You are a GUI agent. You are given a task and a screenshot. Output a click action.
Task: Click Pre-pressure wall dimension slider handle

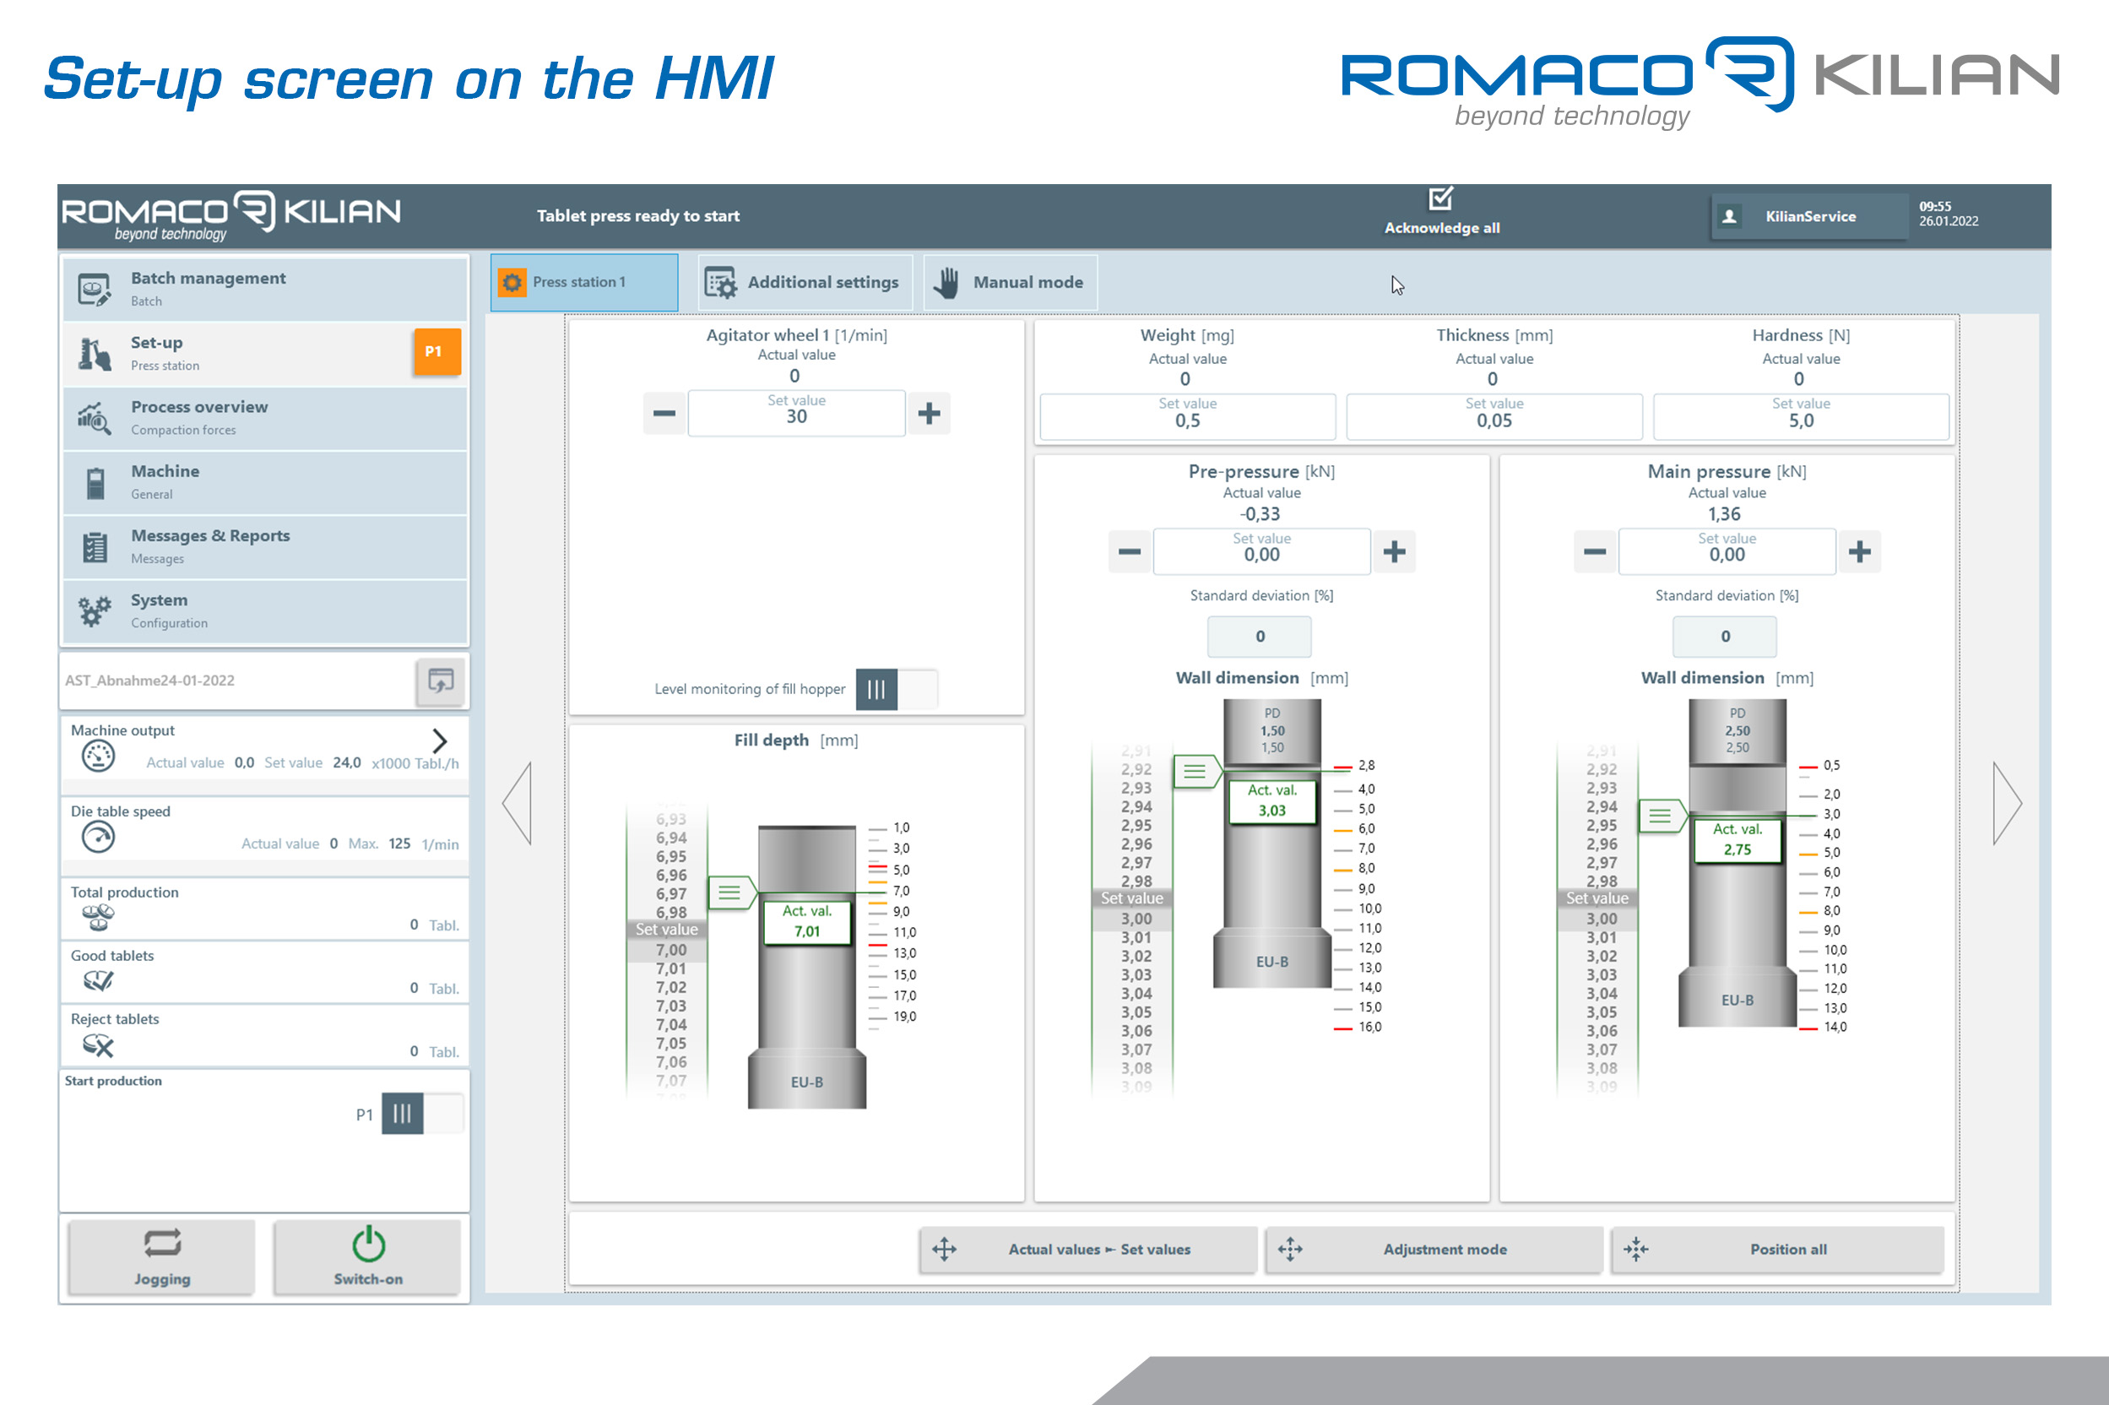pyautogui.click(x=1198, y=771)
